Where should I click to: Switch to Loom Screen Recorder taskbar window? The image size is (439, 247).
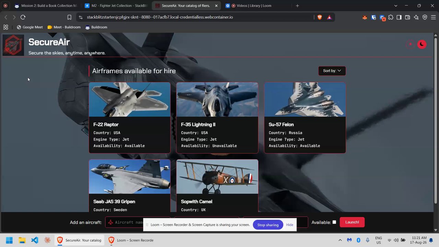coord(131,240)
